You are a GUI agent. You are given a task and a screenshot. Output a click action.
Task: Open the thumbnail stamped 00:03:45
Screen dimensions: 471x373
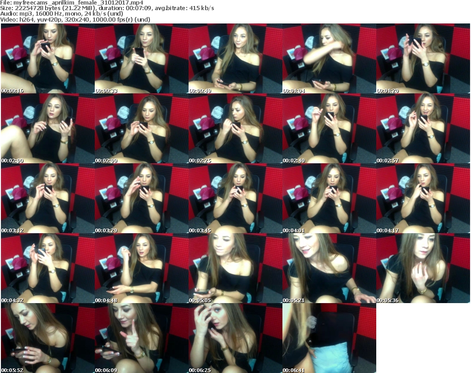click(x=235, y=198)
